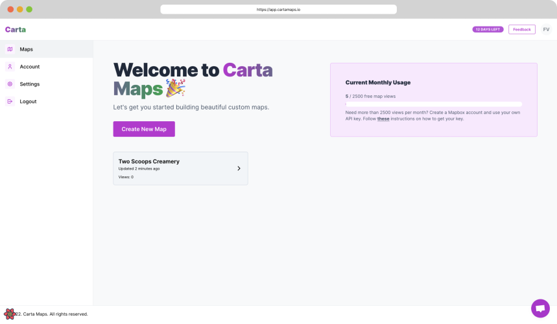This screenshot has width=557, height=324.
Task: Click the "Views: 0" text
Action: pos(126,177)
